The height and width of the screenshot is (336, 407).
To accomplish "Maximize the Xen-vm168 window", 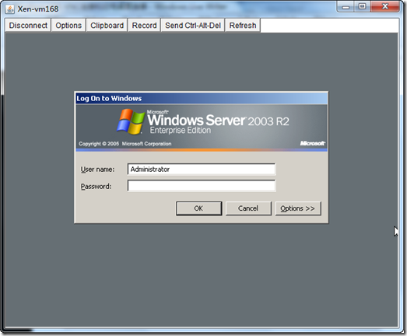I will [x=363, y=6].
